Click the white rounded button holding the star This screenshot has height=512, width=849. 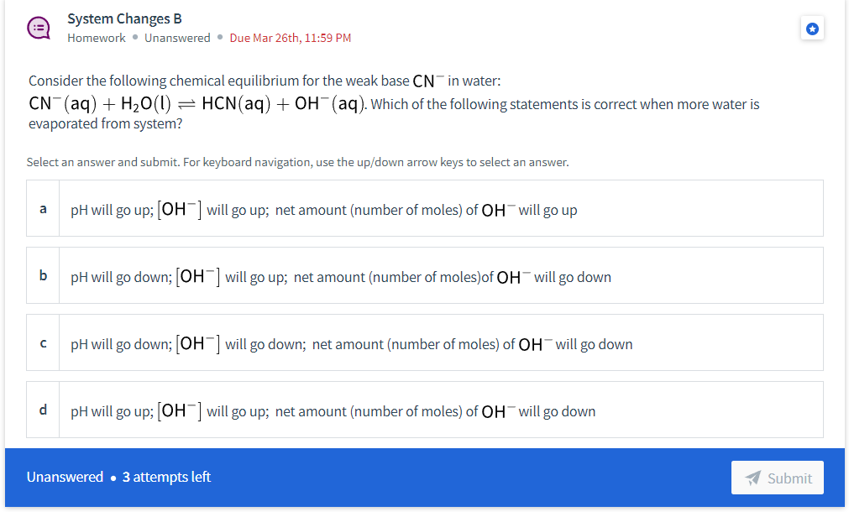pyautogui.click(x=811, y=28)
